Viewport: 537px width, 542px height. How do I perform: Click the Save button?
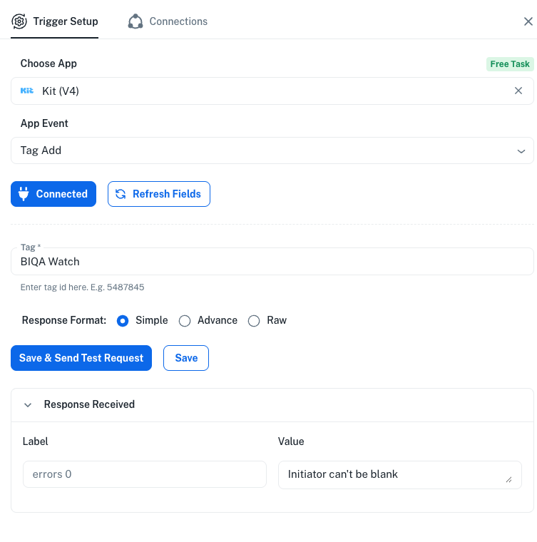tap(186, 358)
